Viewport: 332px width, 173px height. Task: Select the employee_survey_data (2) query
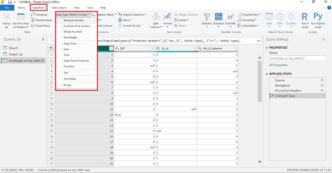click(x=23, y=60)
